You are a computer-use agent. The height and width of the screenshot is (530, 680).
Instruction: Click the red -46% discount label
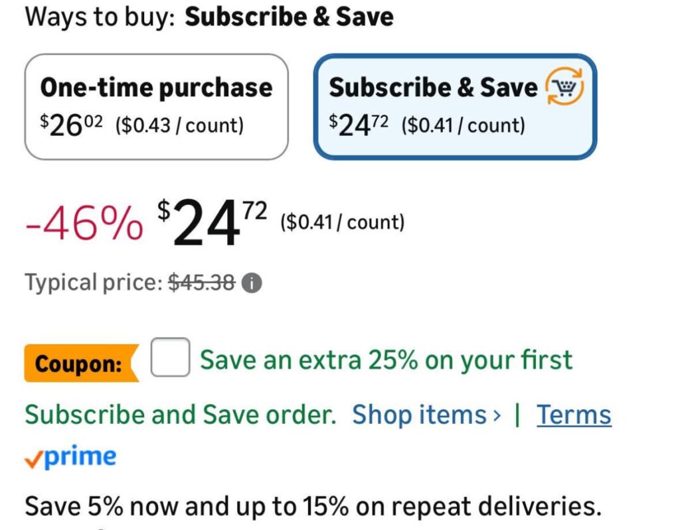coord(84,223)
